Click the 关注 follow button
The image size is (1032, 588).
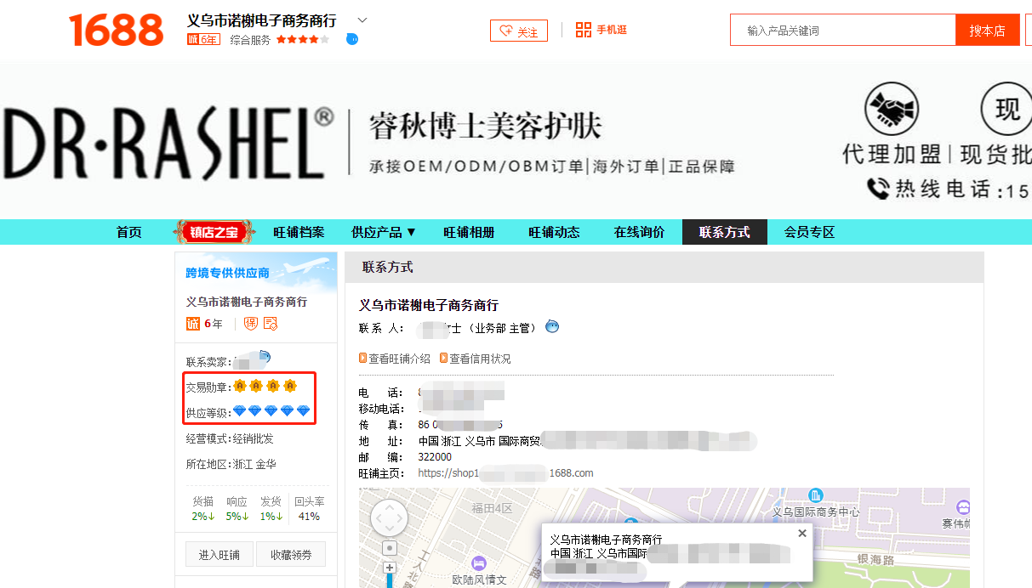pyautogui.click(x=519, y=31)
